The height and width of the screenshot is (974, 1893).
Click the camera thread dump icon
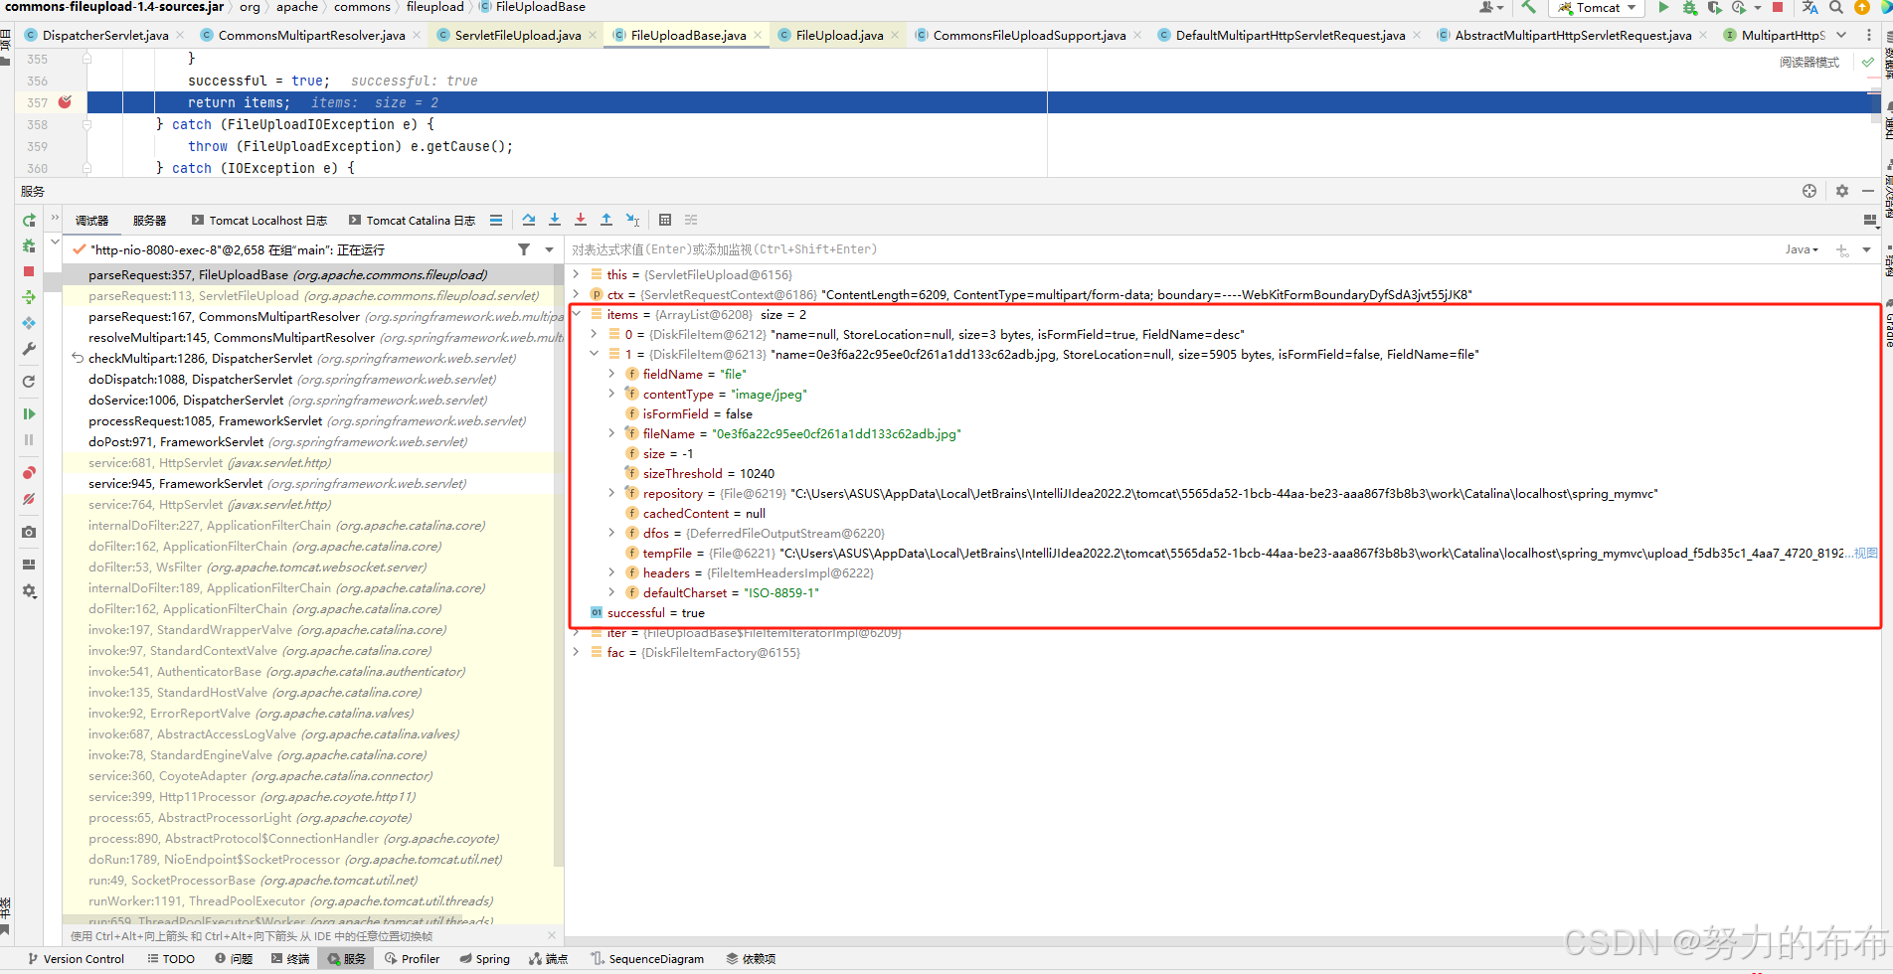29,532
